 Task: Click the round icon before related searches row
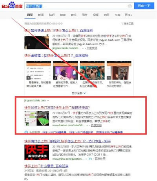[26, 132]
